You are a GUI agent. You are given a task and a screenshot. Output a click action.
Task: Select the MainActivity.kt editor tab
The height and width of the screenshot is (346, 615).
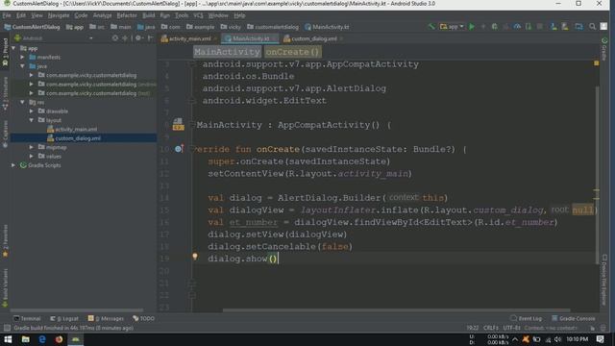coord(250,38)
